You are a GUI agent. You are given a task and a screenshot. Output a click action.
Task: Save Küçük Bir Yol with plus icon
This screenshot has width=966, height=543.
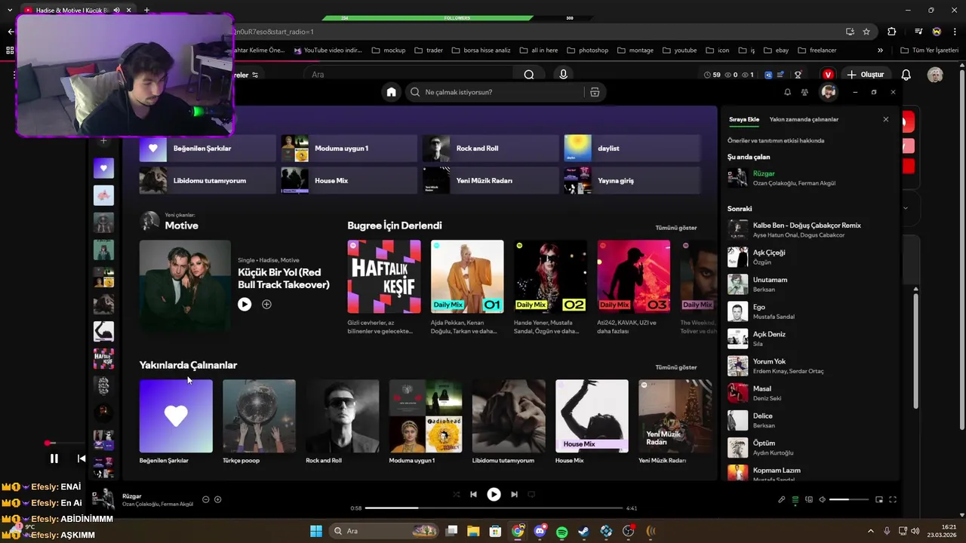click(x=266, y=304)
